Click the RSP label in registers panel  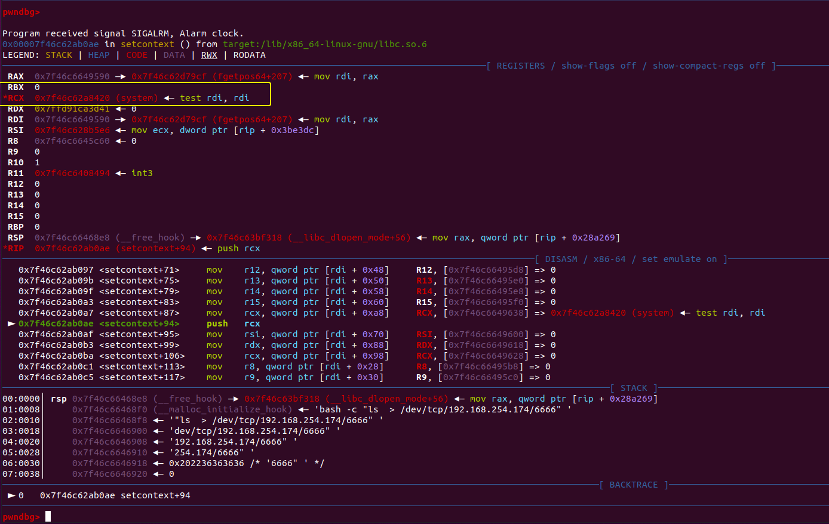point(16,238)
